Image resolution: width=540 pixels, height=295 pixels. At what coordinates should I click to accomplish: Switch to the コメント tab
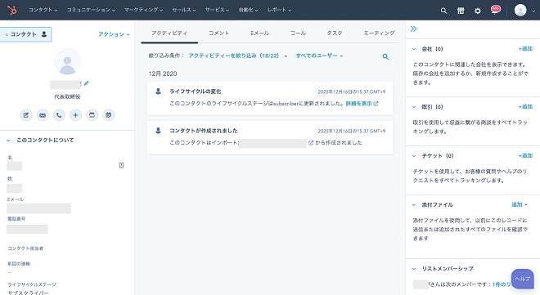point(218,33)
